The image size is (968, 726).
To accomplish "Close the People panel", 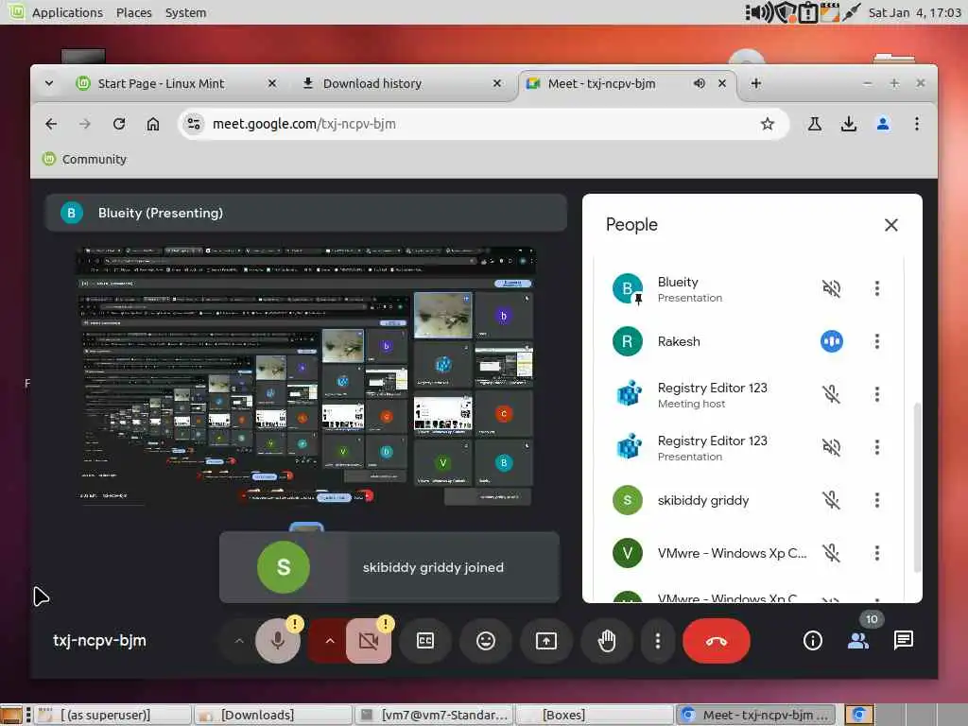I will coord(890,225).
